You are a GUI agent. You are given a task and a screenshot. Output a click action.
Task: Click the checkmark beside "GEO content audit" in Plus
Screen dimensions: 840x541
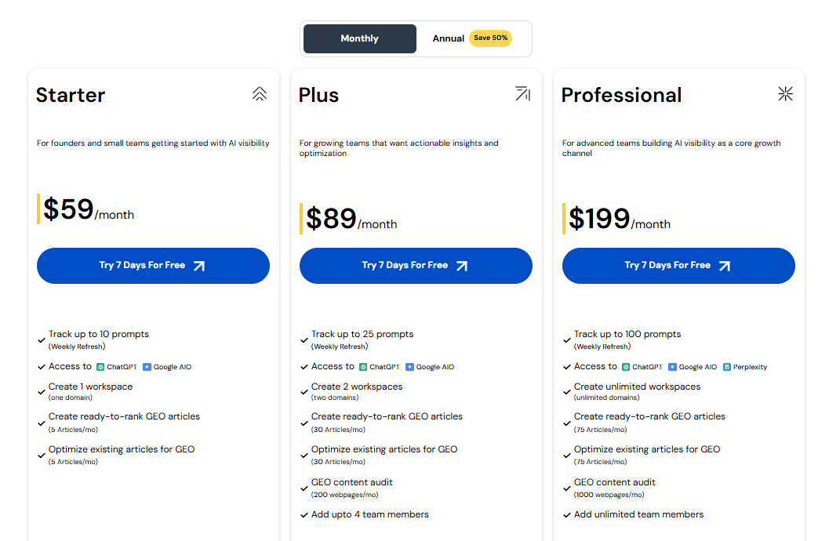(x=304, y=488)
